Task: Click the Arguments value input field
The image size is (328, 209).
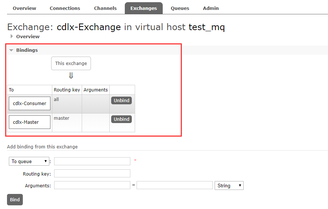Action: [x=174, y=185]
